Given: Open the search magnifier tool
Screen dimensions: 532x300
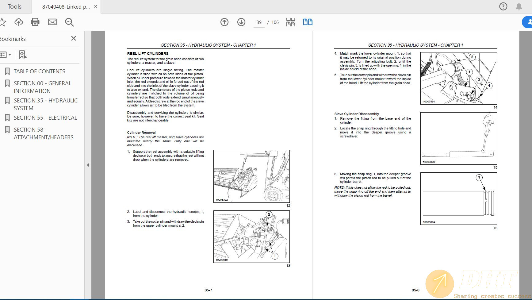Looking at the screenshot, I should pos(69,22).
